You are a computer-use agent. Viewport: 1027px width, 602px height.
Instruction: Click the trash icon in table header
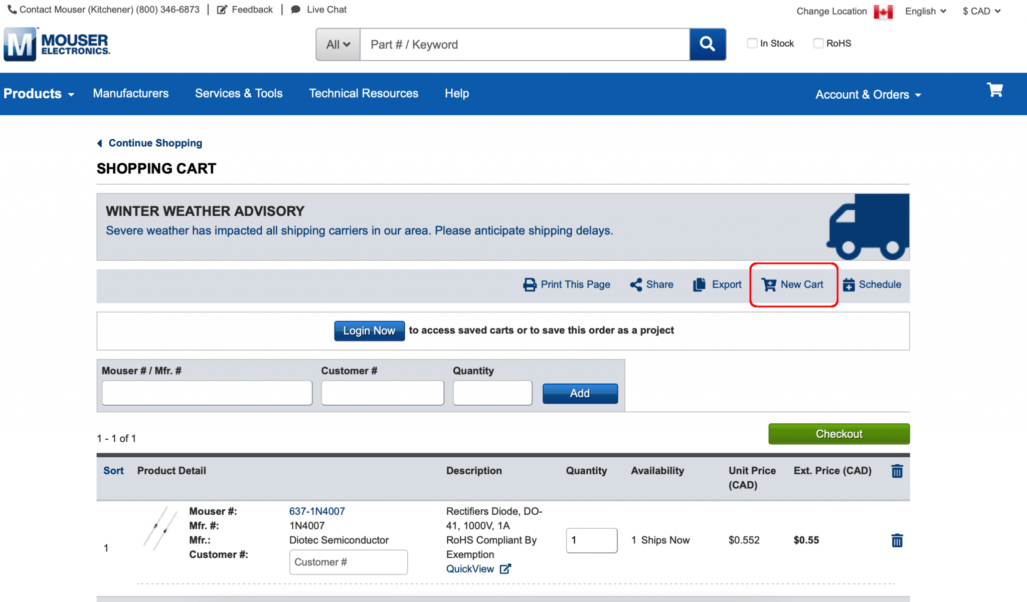coord(897,471)
